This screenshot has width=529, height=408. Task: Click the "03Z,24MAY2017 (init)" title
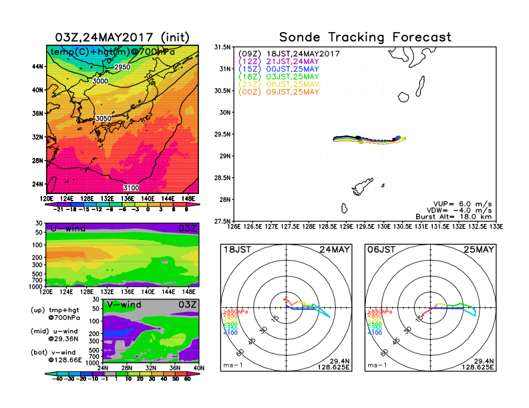pyautogui.click(x=122, y=37)
